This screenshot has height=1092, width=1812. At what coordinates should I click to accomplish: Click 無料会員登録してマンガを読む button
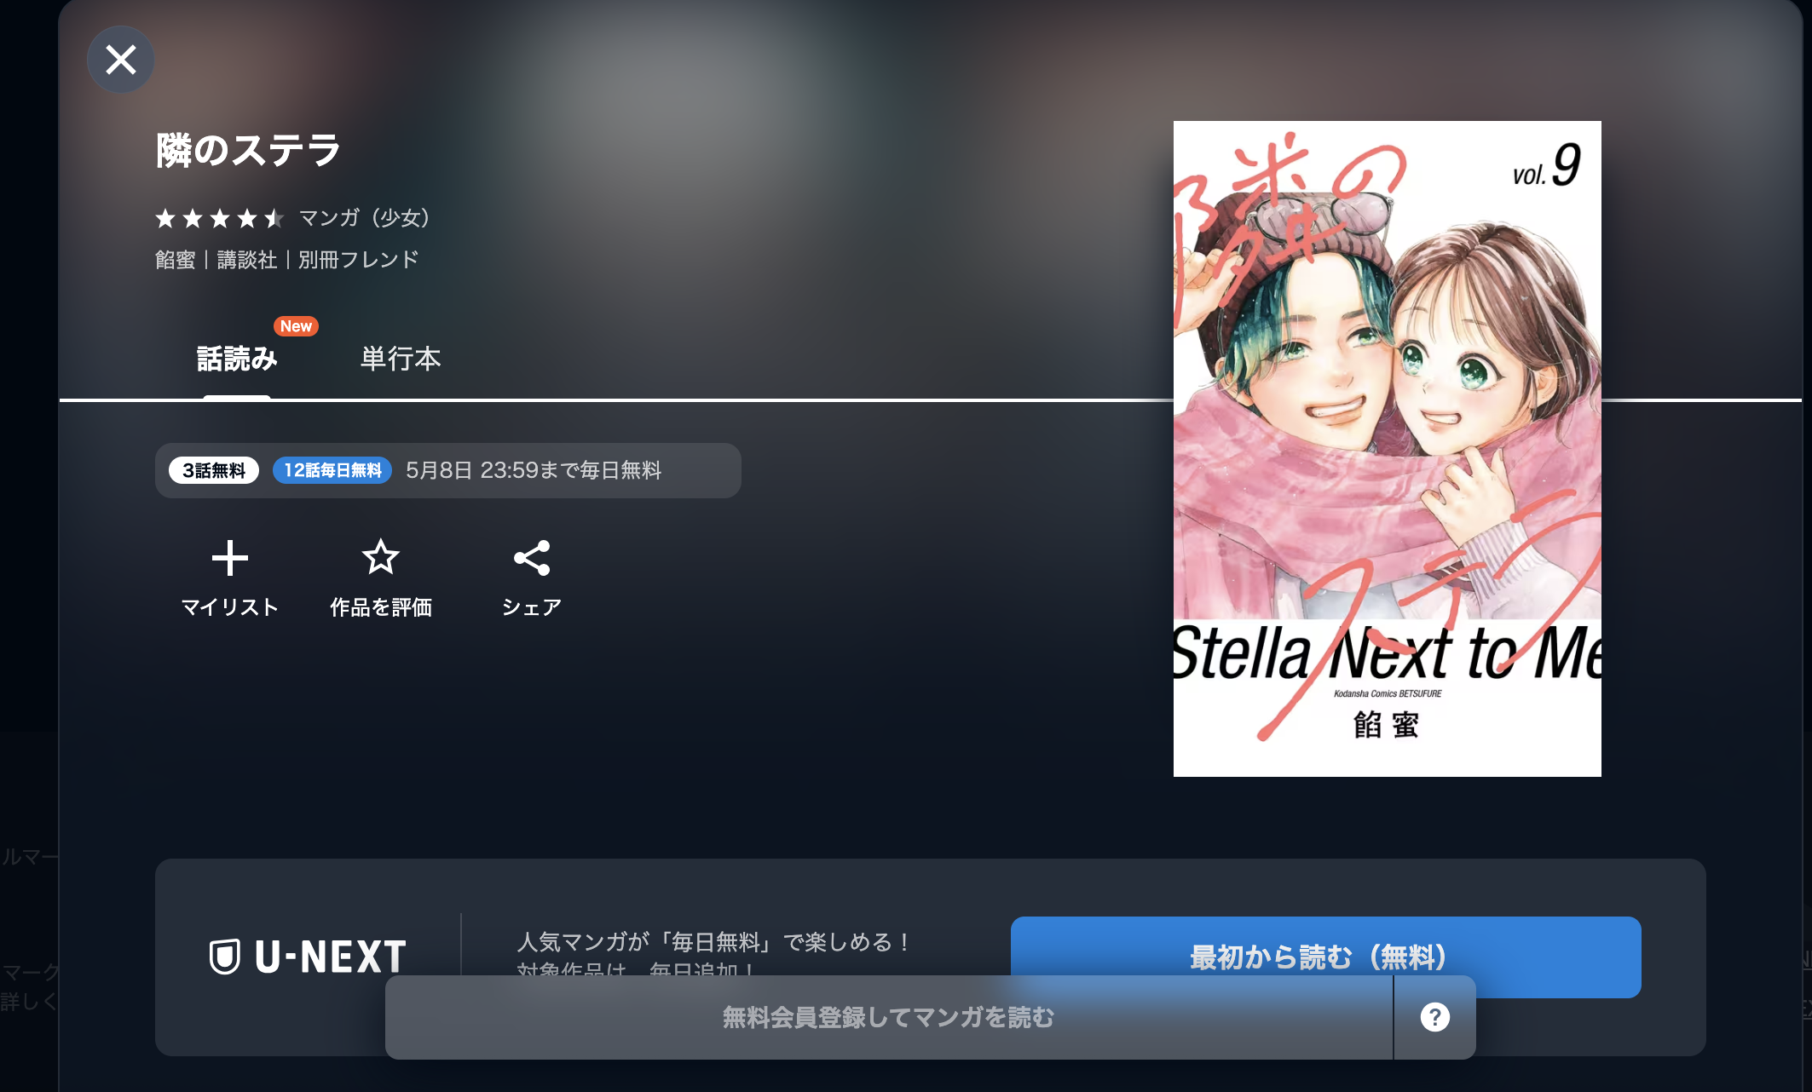(x=889, y=1017)
